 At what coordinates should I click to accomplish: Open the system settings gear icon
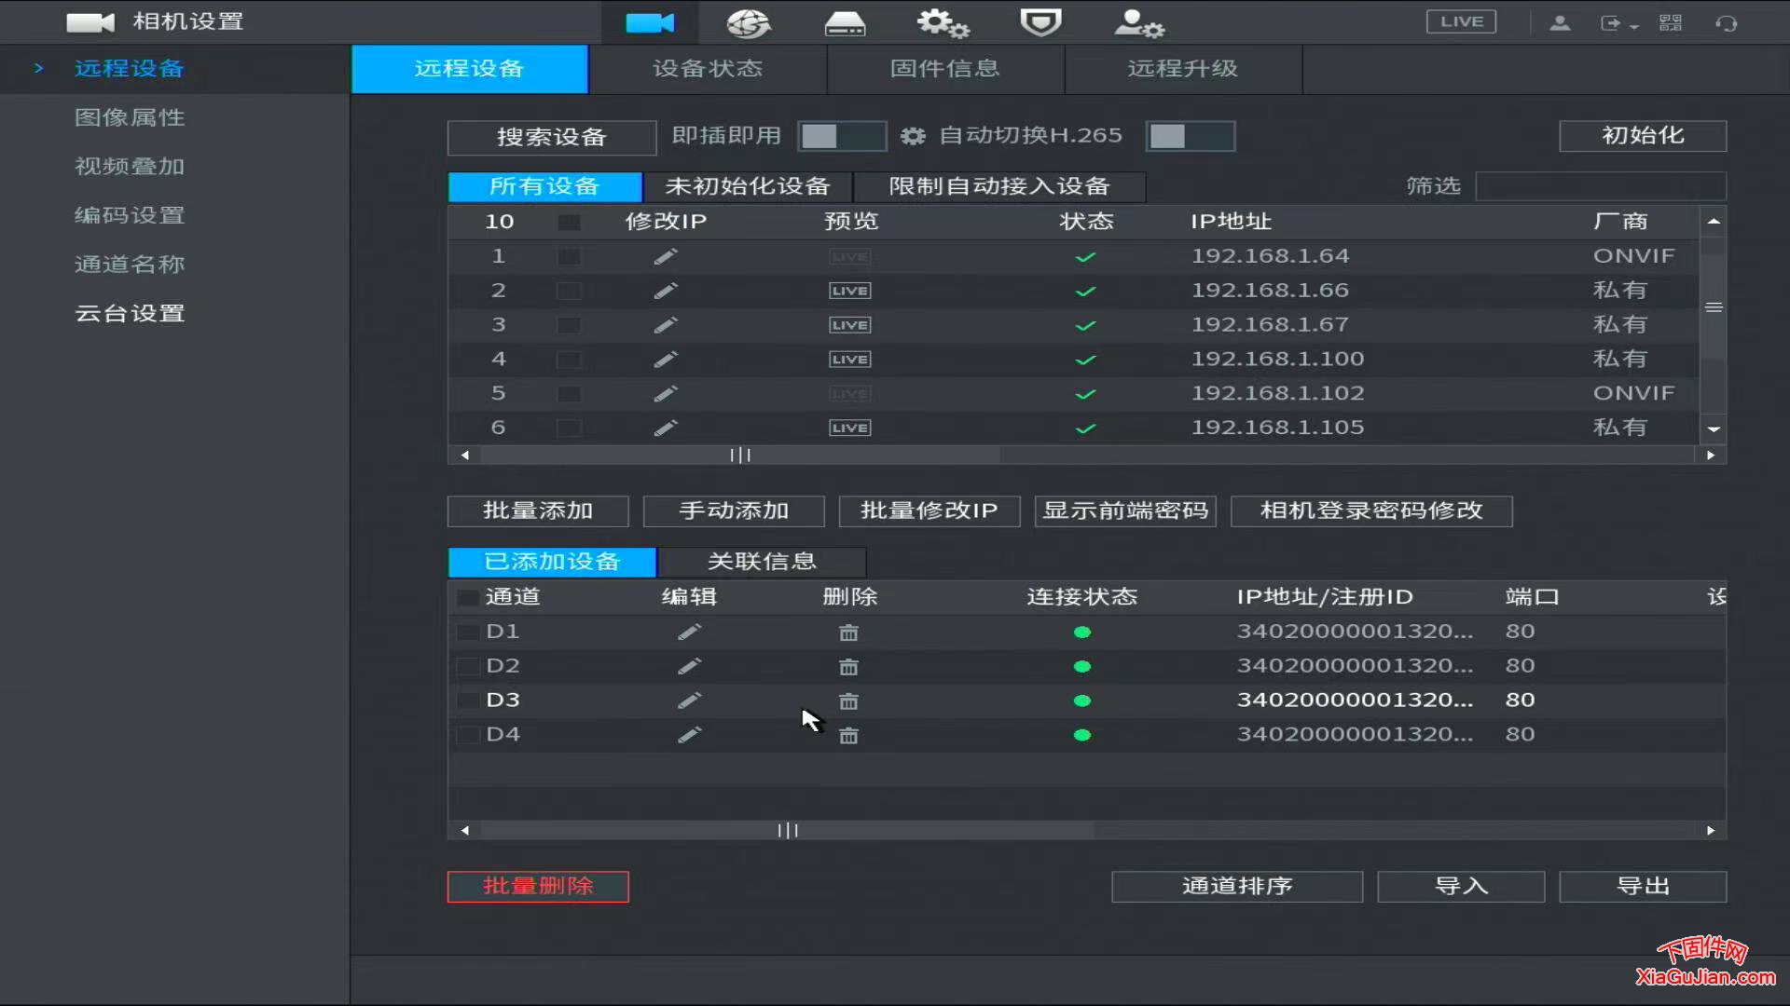[x=943, y=23]
